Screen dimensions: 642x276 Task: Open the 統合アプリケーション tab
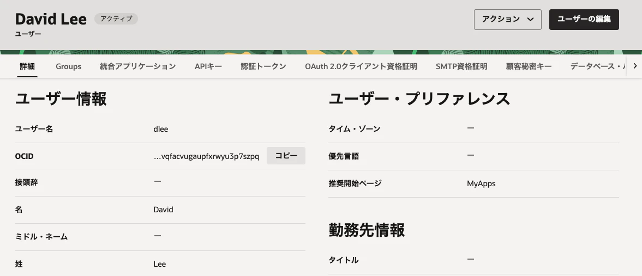pyautogui.click(x=138, y=66)
